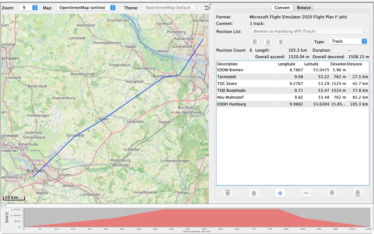
Task: Click the delete position list trash icon
Action: coord(281,42)
